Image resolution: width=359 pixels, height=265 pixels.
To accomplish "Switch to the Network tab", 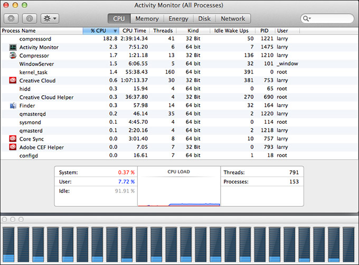I will pyautogui.click(x=233, y=19).
